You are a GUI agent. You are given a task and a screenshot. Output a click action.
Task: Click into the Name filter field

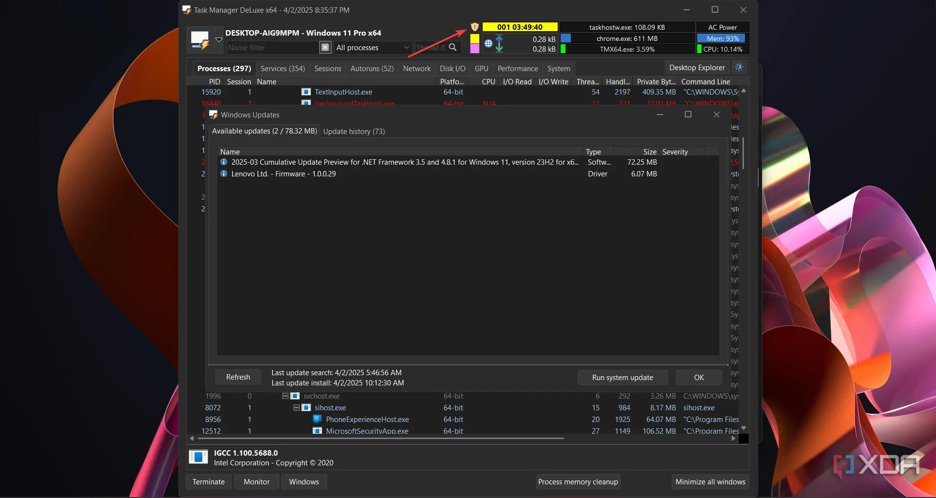tap(272, 47)
